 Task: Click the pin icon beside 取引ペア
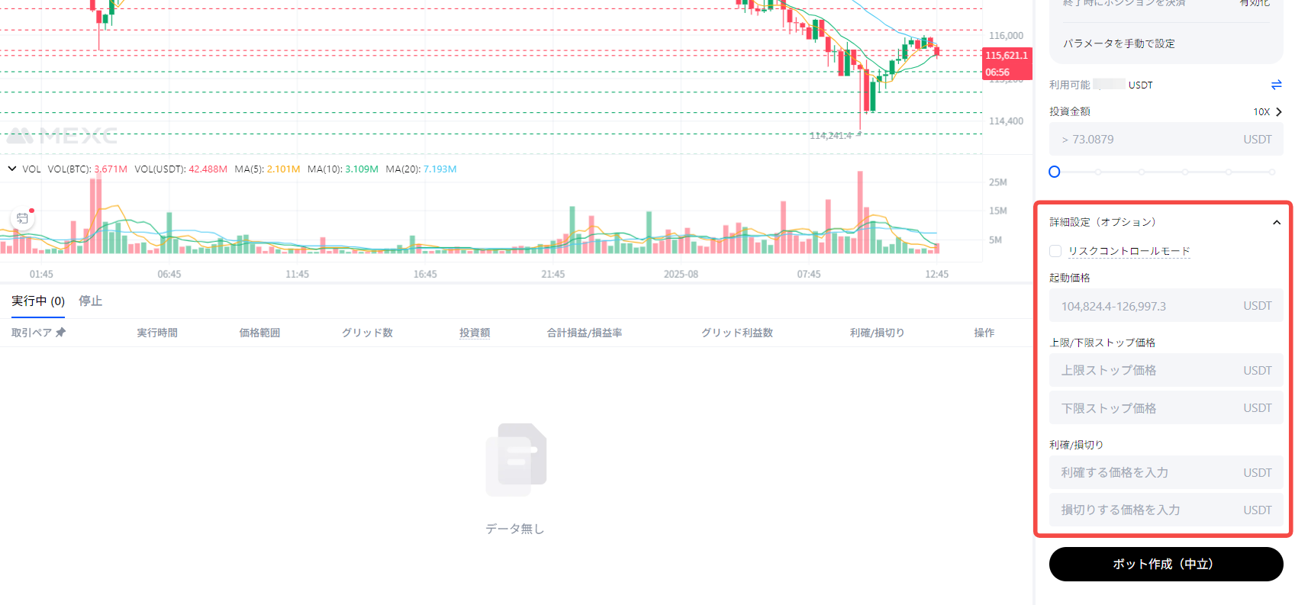(x=61, y=333)
